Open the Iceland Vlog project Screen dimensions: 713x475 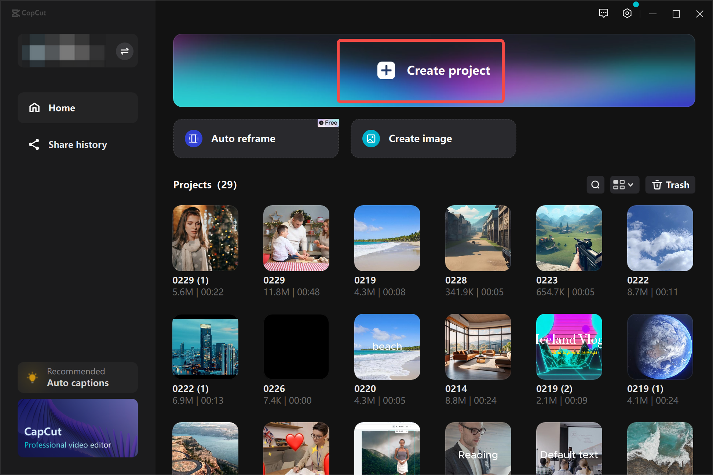click(x=569, y=347)
